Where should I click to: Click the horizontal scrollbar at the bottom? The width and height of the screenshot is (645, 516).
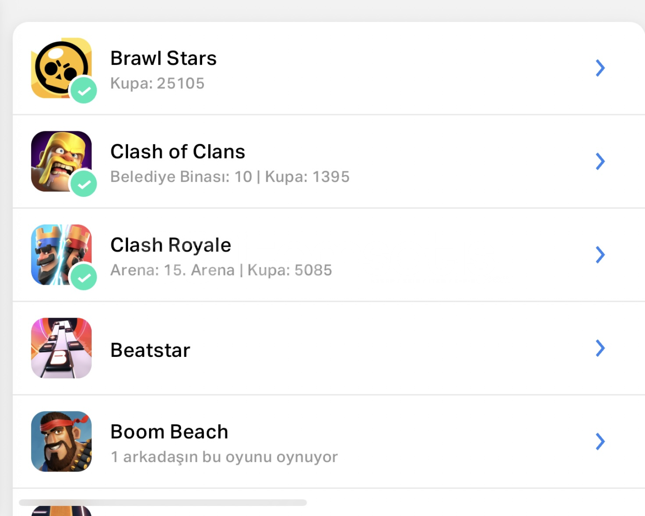(x=162, y=503)
